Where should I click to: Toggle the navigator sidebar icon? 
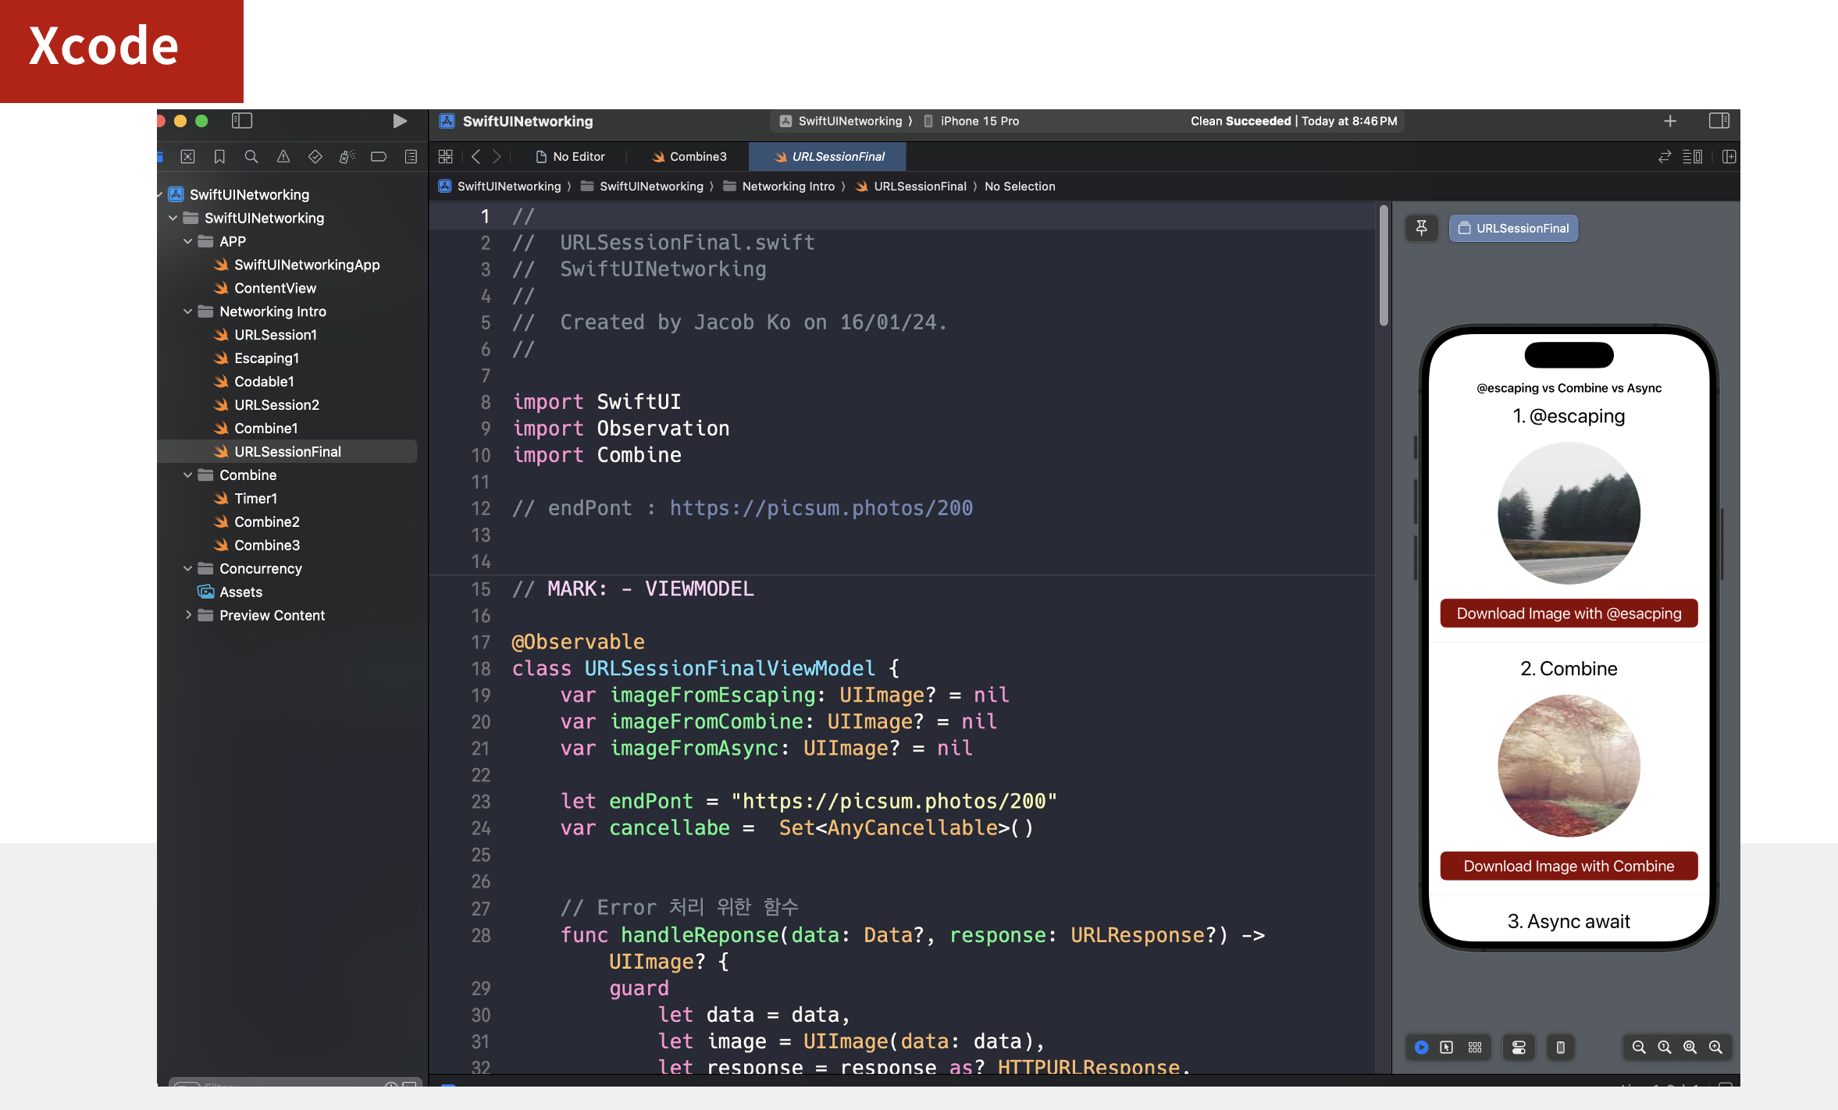(x=242, y=121)
